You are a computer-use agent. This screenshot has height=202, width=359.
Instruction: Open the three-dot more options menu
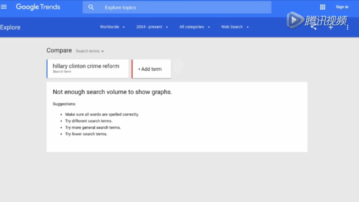[x=348, y=27]
